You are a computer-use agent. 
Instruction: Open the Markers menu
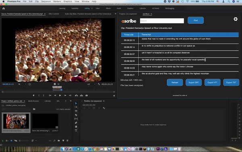[57, 1]
